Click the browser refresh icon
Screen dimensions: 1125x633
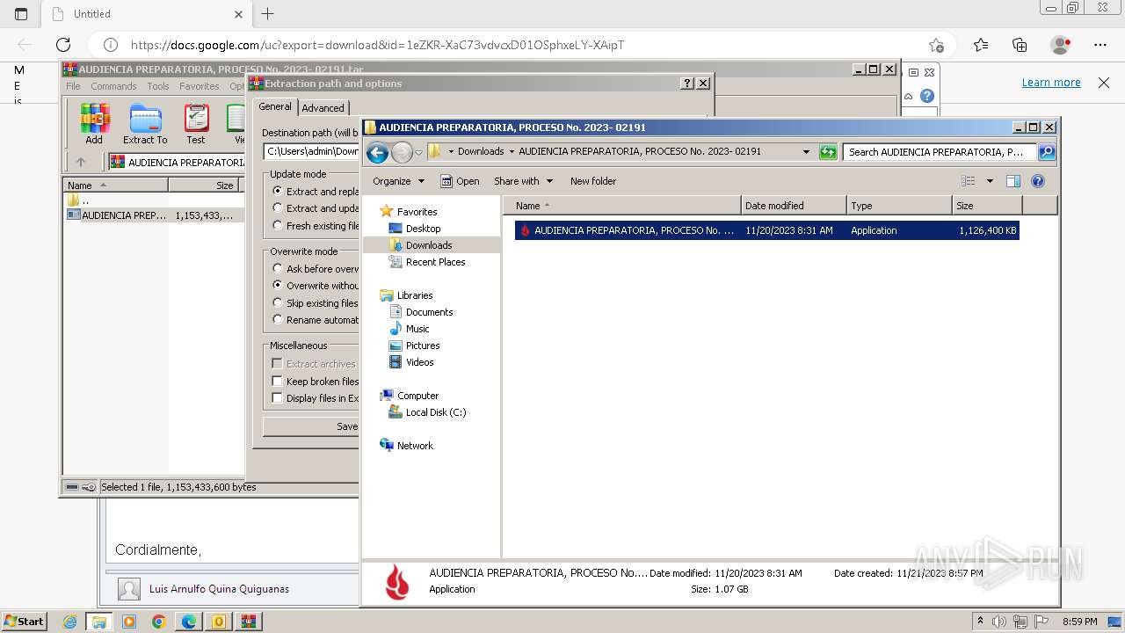pos(63,45)
